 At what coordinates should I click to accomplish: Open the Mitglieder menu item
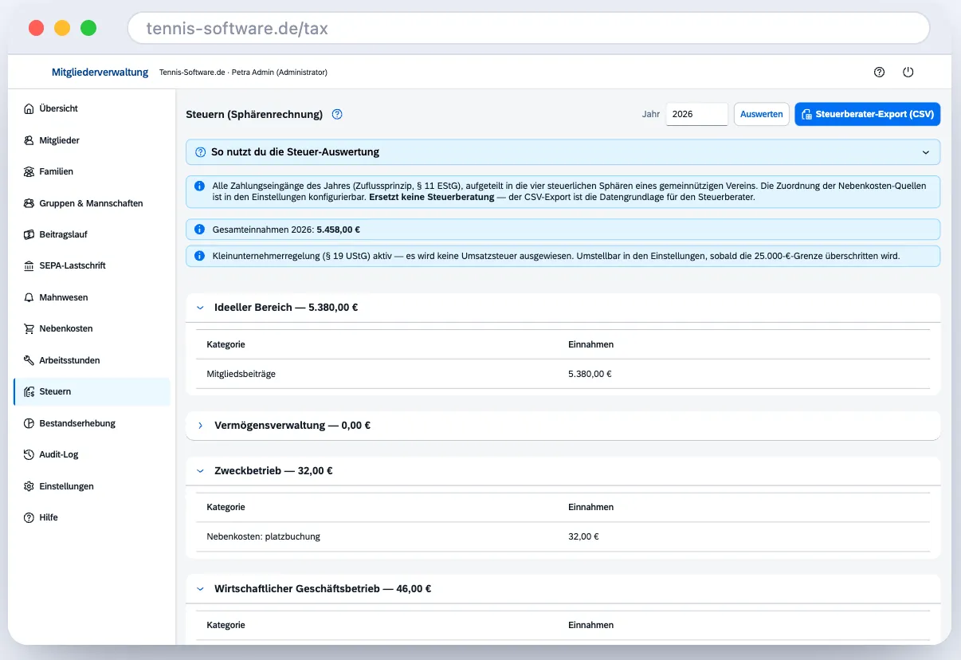pos(92,140)
